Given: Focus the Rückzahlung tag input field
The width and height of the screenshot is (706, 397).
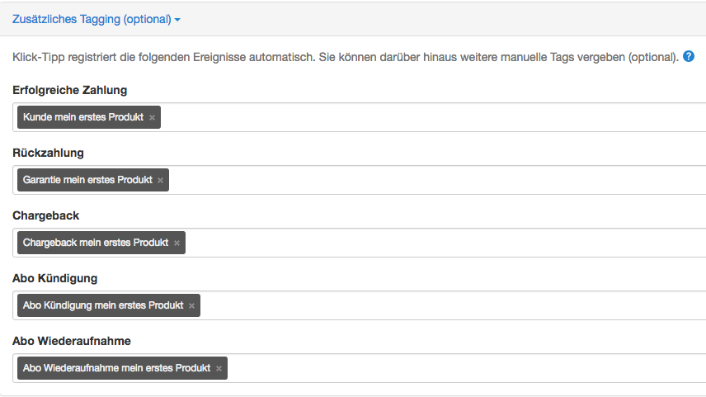Looking at the screenshot, I should click(x=437, y=180).
